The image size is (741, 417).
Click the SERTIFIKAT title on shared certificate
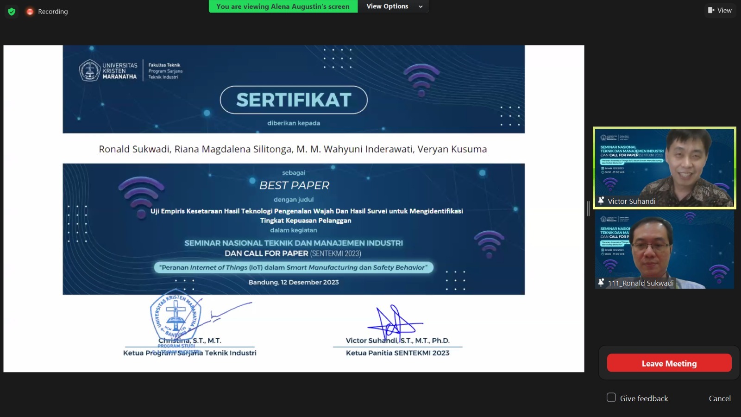[x=294, y=100]
